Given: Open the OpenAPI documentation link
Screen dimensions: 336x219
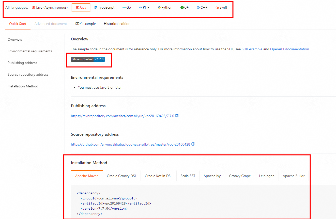Looking at the screenshot, I should 289,49.
